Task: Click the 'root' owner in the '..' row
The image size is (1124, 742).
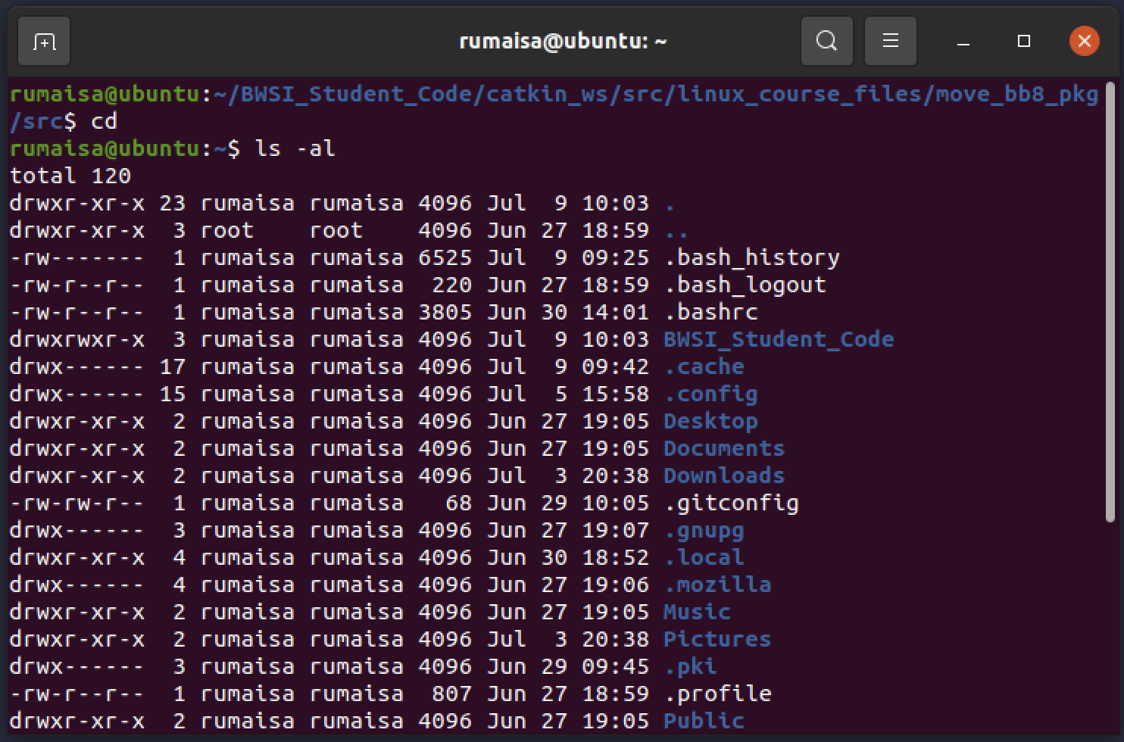Action: click(x=227, y=230)
